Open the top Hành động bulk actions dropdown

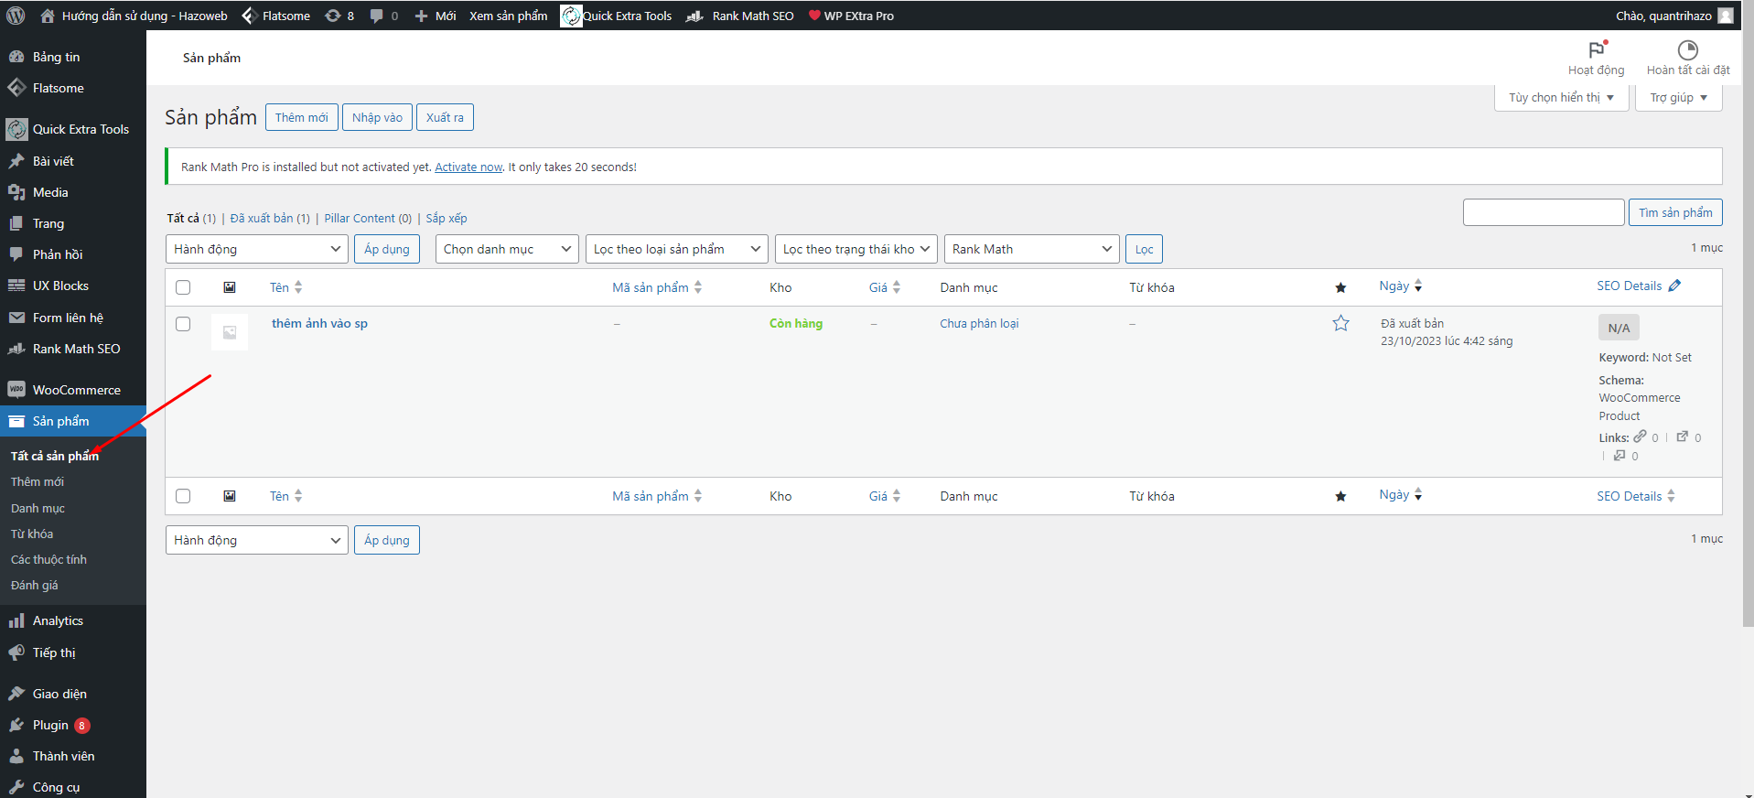pyautogui.click(x=256, y=249)
